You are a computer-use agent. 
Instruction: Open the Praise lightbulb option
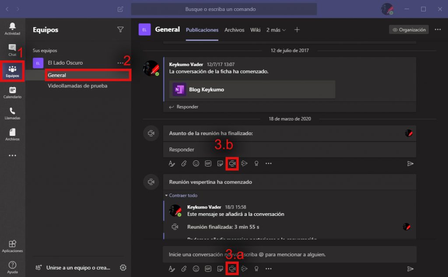256,269
